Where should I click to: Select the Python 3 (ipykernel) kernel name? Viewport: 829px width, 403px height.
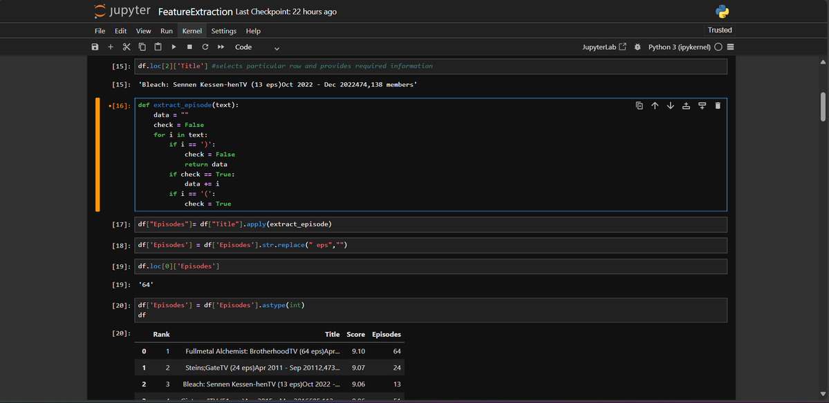[680, 47]
